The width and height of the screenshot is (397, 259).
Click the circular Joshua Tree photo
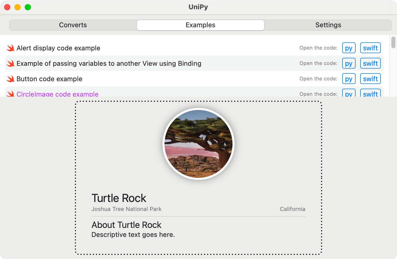tap(198, 144)
